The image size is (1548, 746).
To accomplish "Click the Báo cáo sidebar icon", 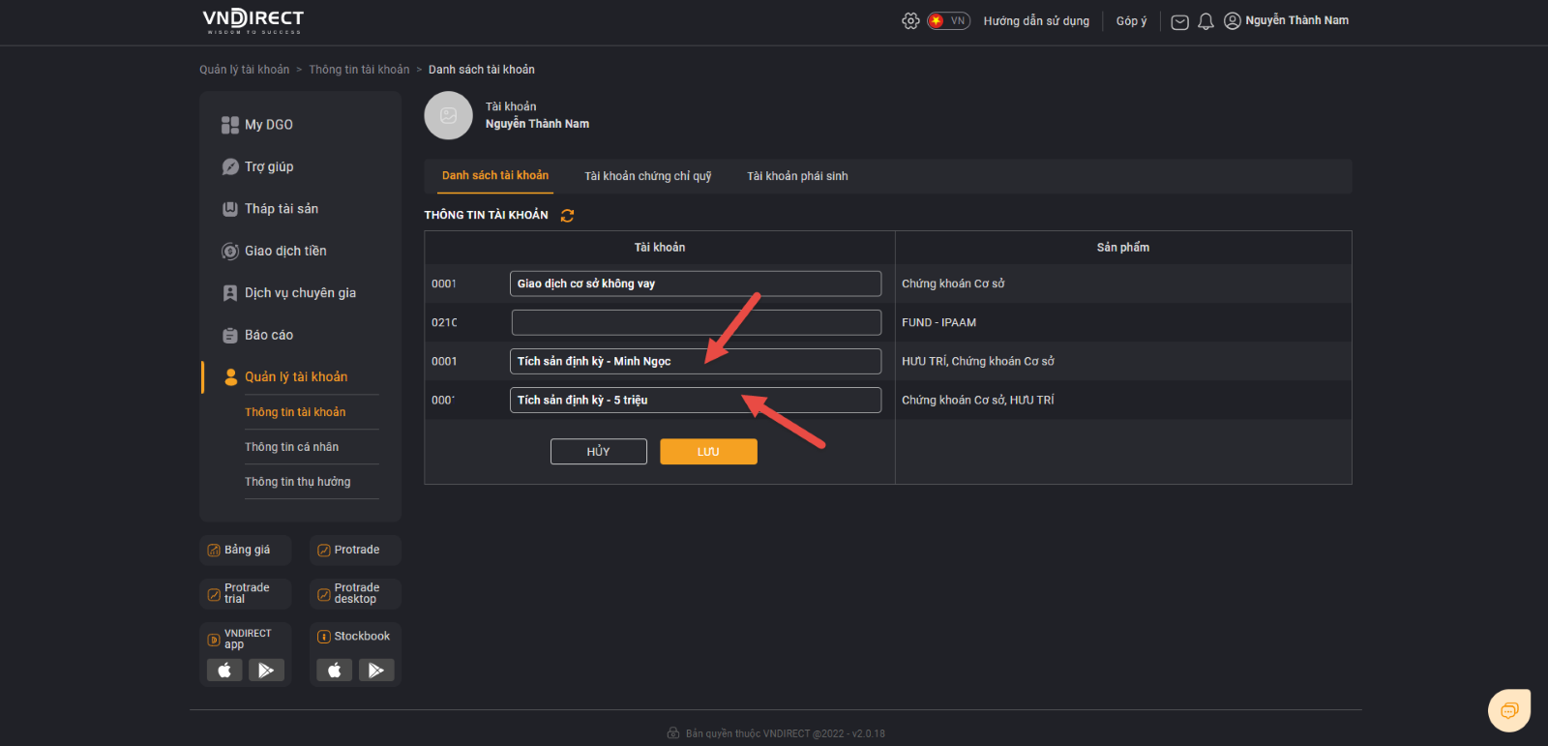I will pyautogui.click(x=230, y=335).
